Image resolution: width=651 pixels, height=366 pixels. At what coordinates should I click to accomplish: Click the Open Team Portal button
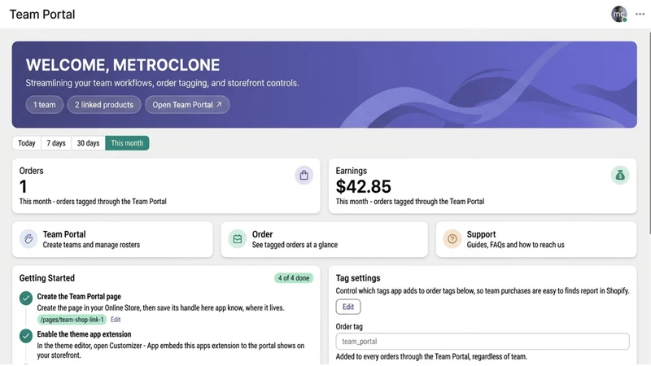coord(187,105)
